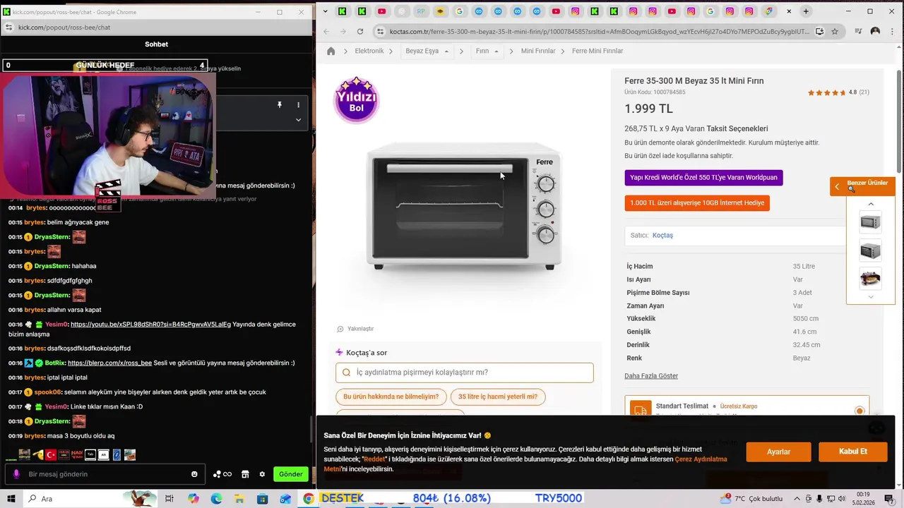The height and width of the screenshot is (508, 904).
Task: Open the blerp.com/x/ross_bee link in chat
Action: pos(109,363)
